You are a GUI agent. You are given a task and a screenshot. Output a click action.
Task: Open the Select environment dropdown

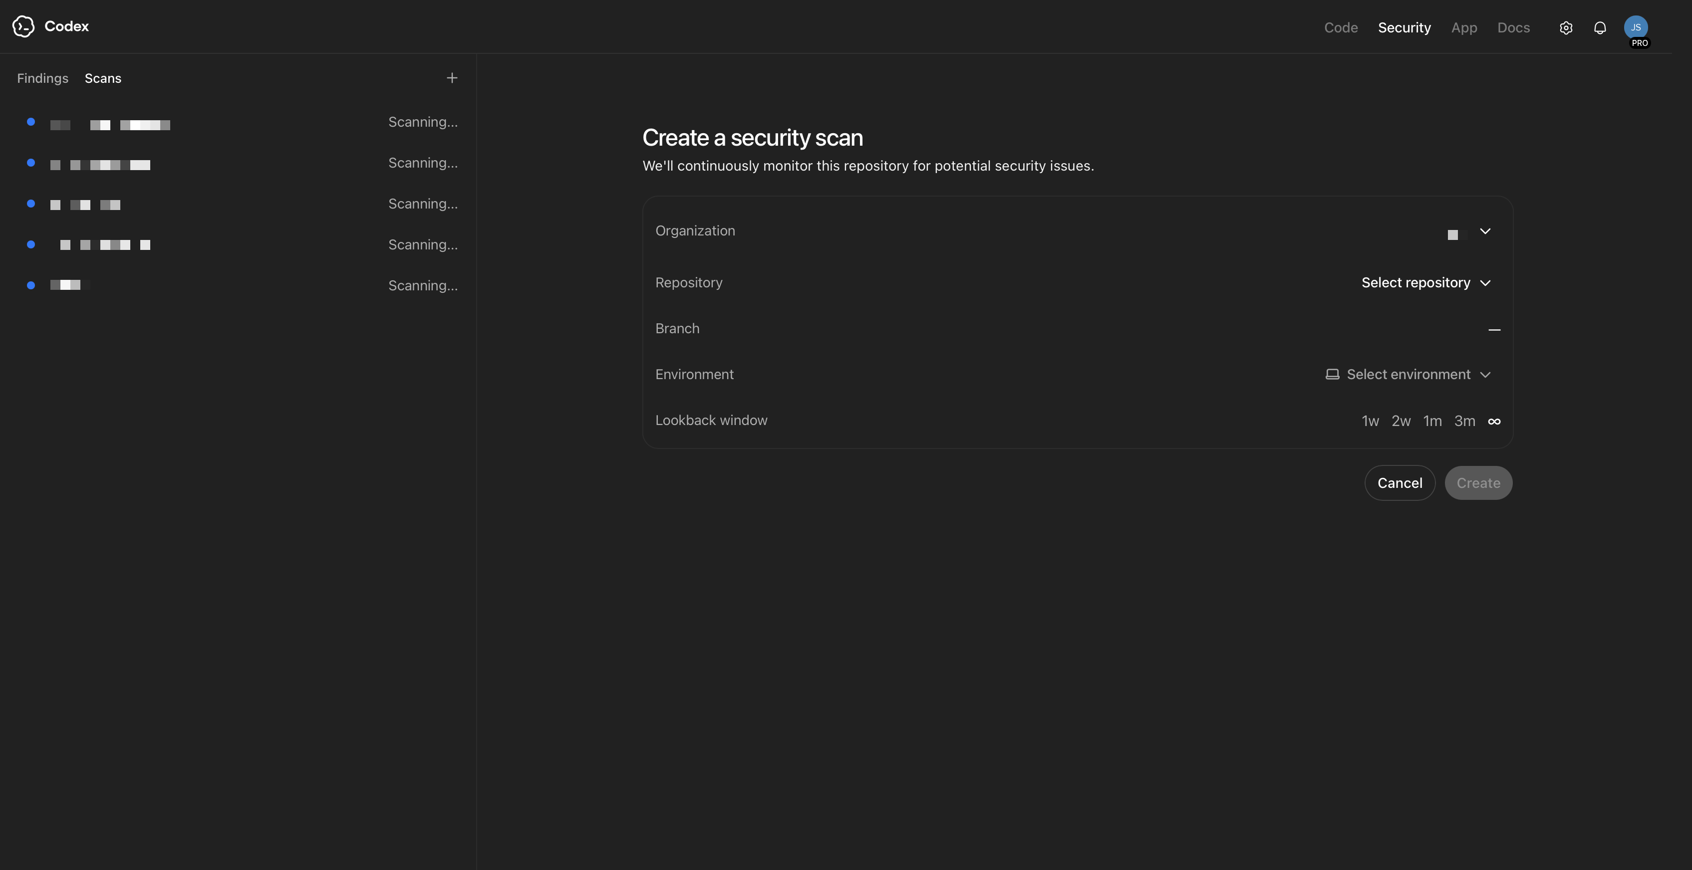(x=1409, y=374)
